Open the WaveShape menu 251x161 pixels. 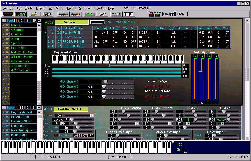56,8
